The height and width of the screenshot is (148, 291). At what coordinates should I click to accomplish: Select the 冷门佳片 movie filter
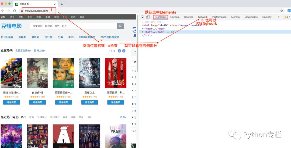tap(55, 117)
